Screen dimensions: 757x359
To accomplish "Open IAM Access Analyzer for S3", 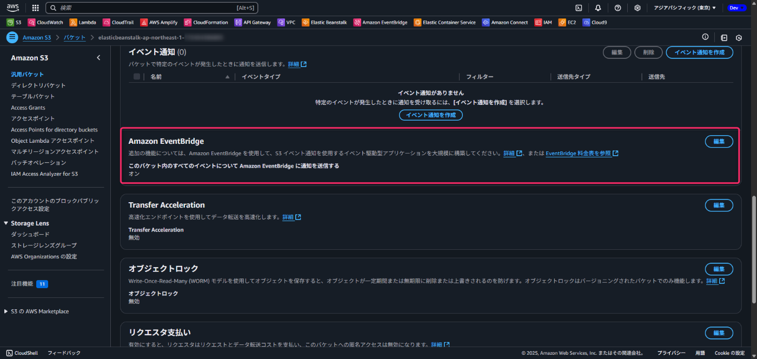I will (x=44, y=174).
